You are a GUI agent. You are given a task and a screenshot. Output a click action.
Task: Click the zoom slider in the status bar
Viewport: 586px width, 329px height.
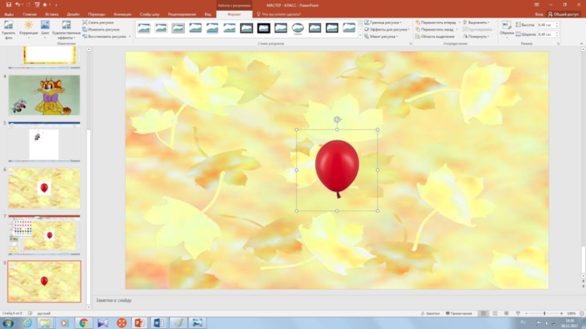[544, 313]
